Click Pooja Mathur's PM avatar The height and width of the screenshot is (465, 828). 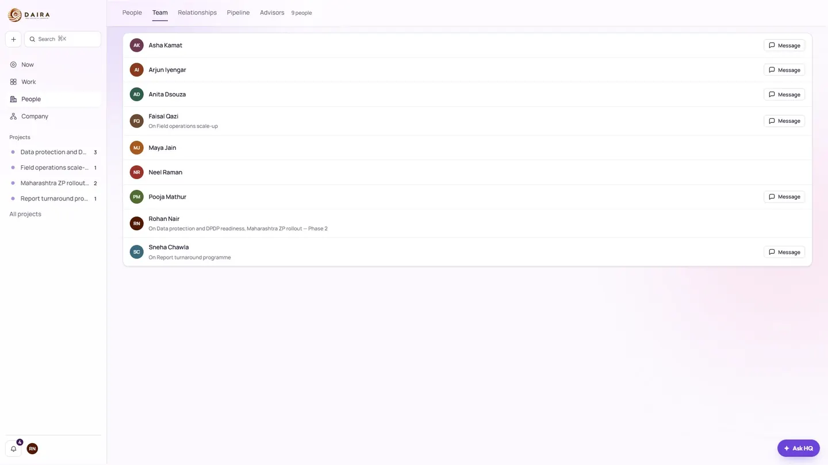136,197
